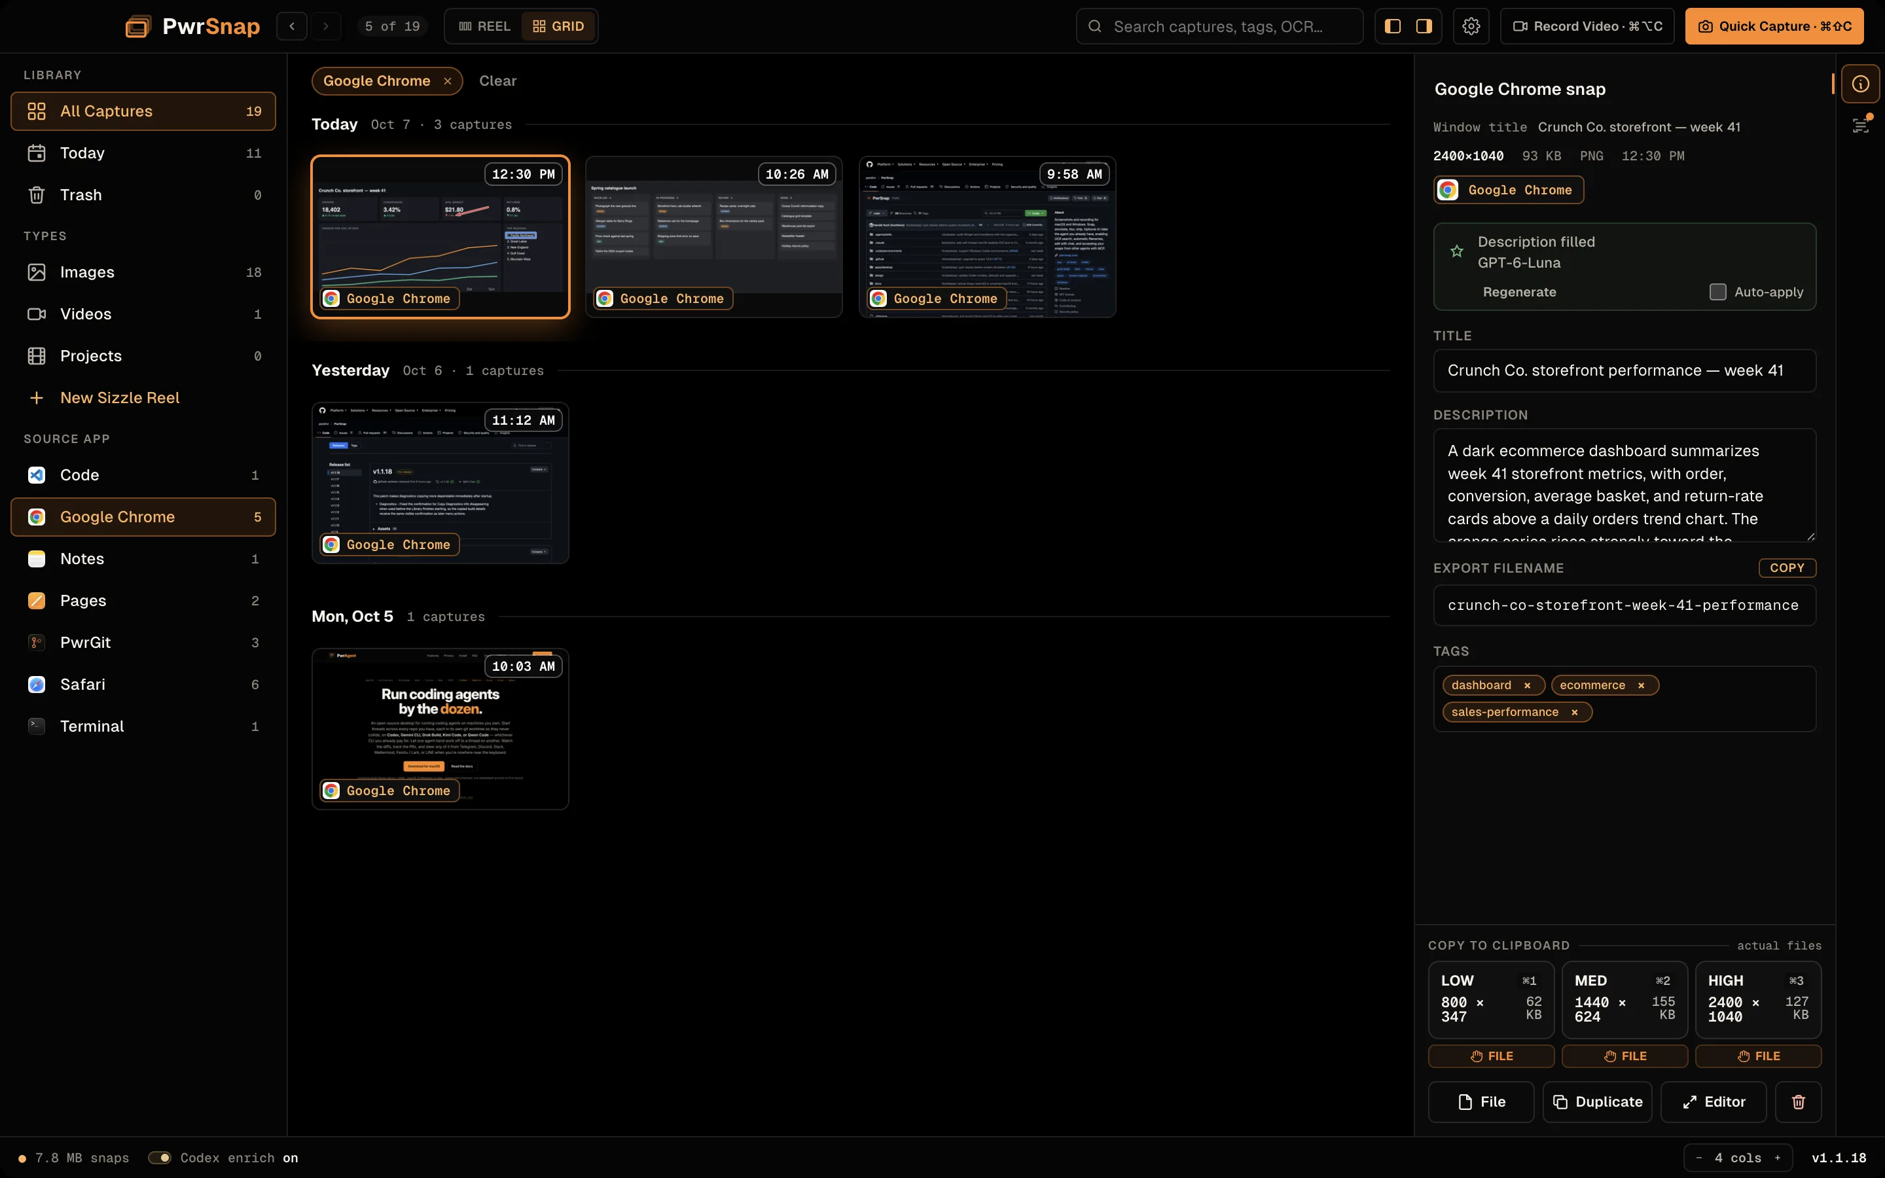Remove the ecommerce tag
Viewport: 1885px width, 1178px height.
pyautogui.click(x=1642, y=685)
